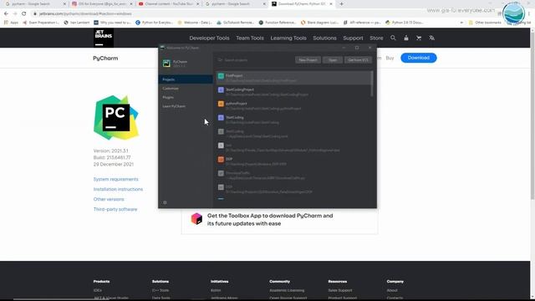535x301 pixels.
Task: Click the orange DSP project icon
Action: 221,160
